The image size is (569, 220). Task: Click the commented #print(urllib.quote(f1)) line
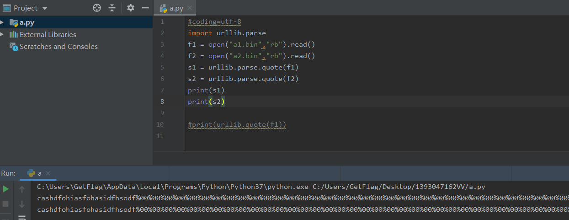(237, 124)
